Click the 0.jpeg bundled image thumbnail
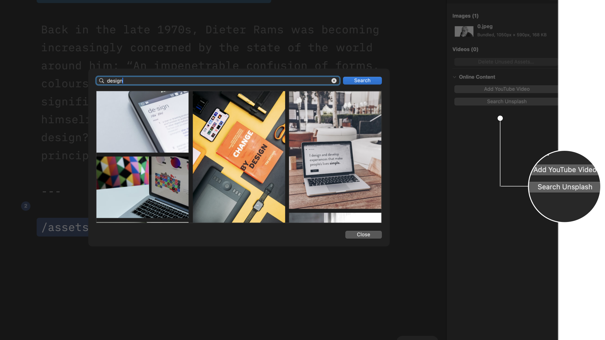The height and width of the screenshot is (340, 605). point(464,31)
